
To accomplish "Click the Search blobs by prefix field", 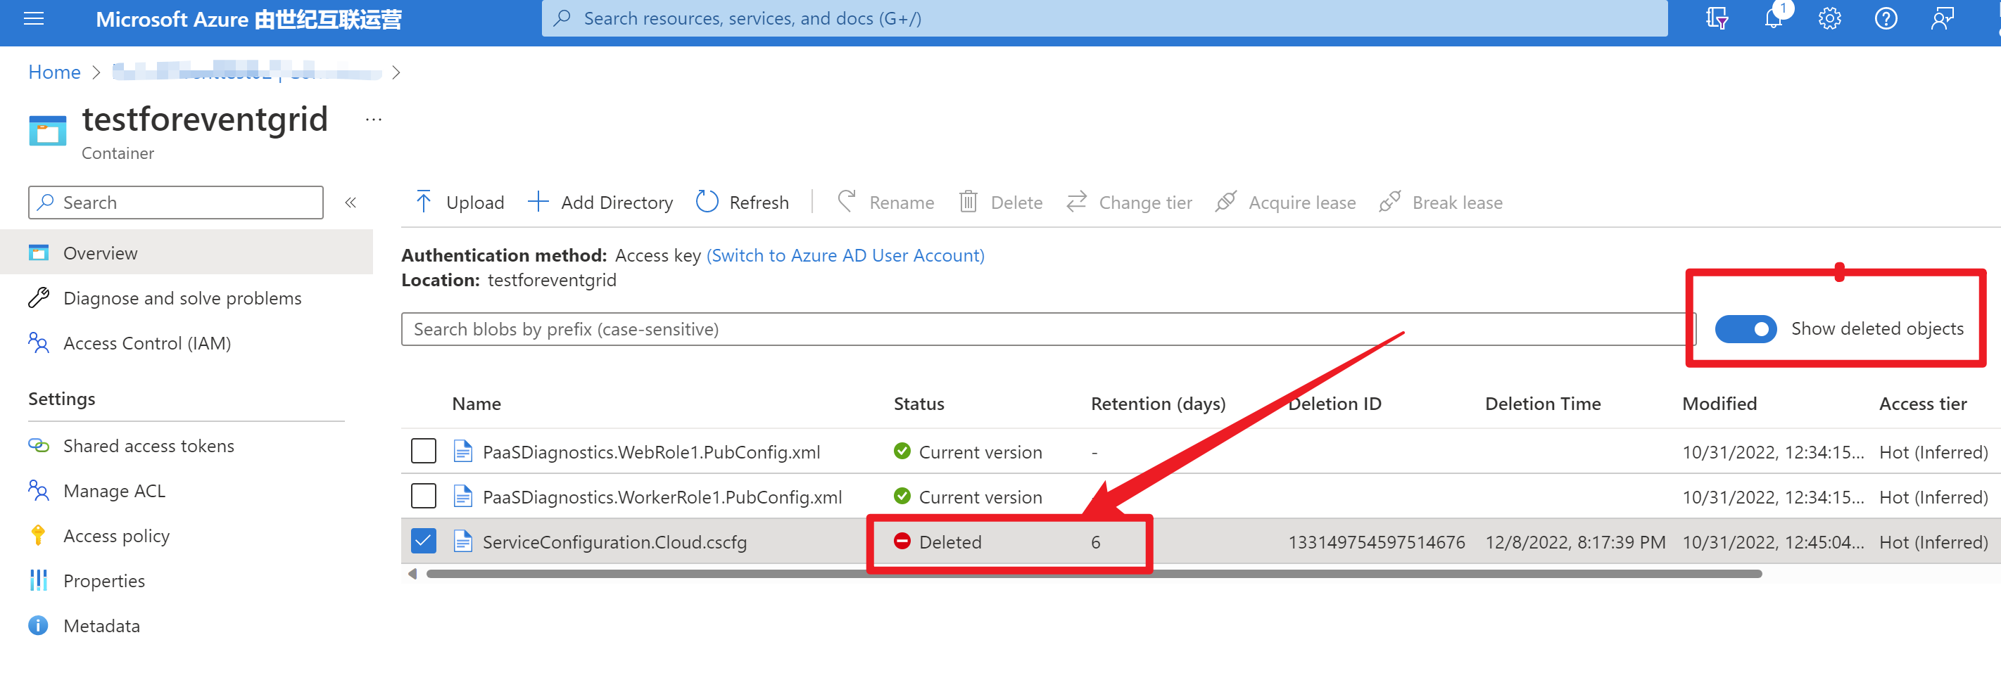I will (x=1041, y=329).
